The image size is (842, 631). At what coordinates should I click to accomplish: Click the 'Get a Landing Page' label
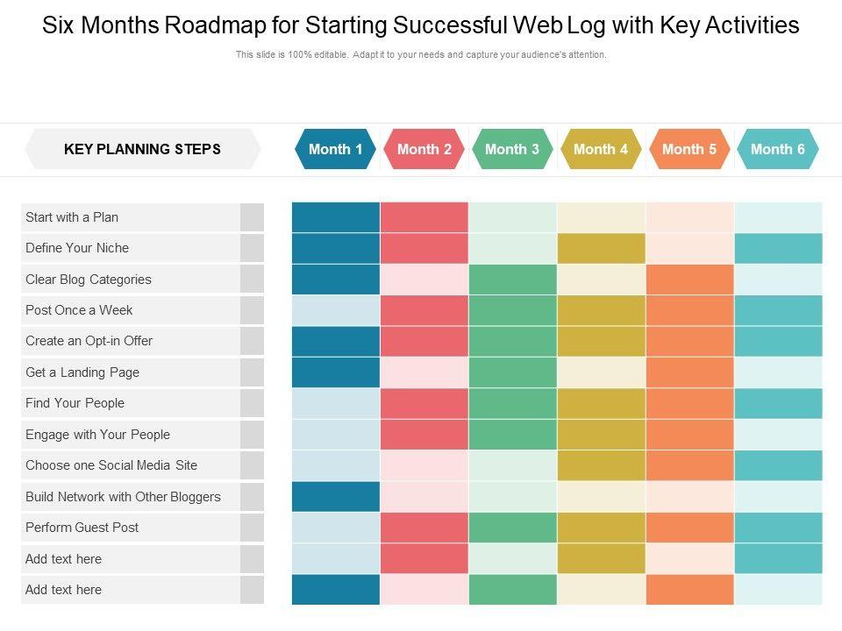pos(82,372)
